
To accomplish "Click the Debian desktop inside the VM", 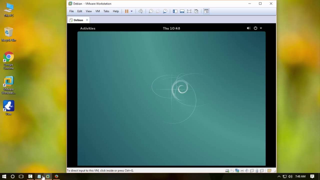I will (x=171, y=98).
